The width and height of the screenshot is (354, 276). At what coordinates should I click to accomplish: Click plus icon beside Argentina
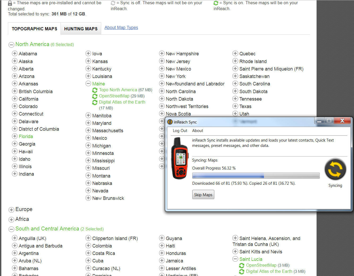click(x=15, y=253)
